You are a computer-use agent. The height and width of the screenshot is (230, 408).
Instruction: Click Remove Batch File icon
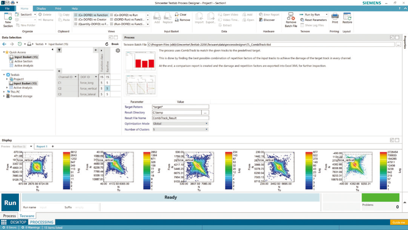tap(291, 17)
